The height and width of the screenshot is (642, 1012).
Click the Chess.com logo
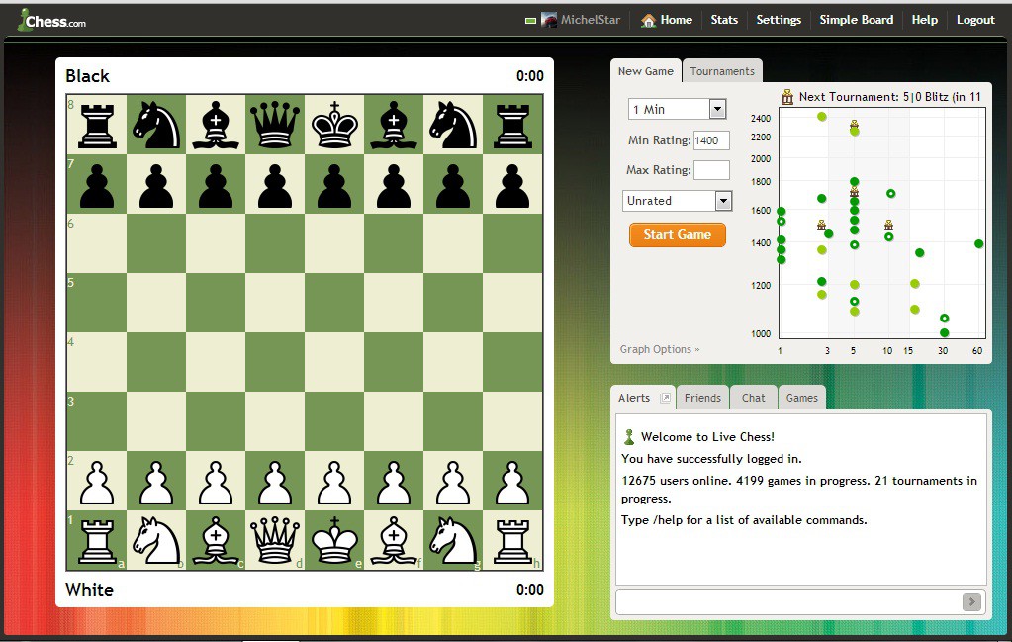[x=51, y=21]
